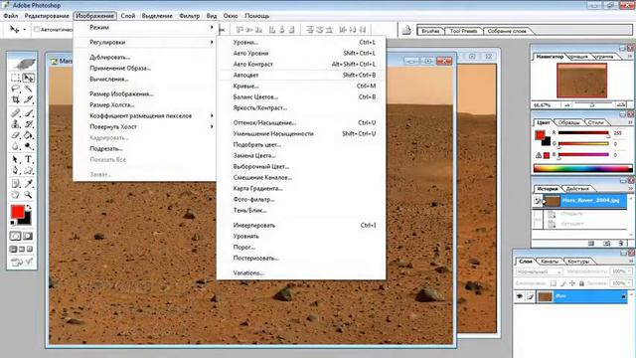Viewport: 636px width, 358px height.
Task: Select the Eyedropper tool
Action: point(29,184)
